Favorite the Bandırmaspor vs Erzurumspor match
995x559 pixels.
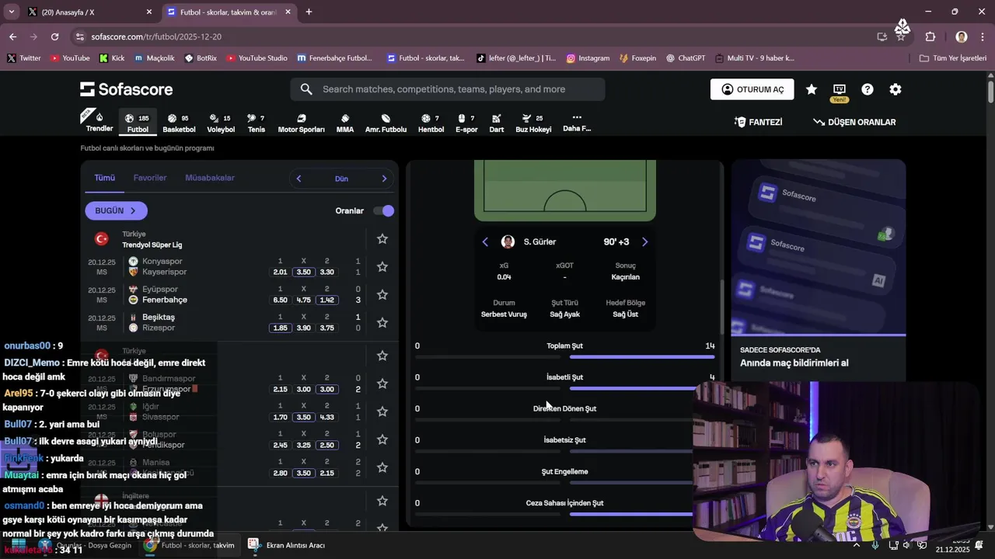[x=382, y=384]
